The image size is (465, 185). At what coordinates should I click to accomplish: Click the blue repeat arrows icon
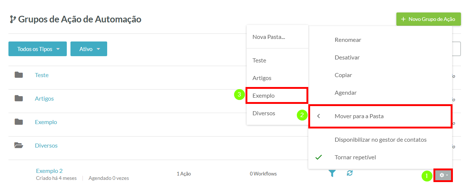(x=350, y=173)
